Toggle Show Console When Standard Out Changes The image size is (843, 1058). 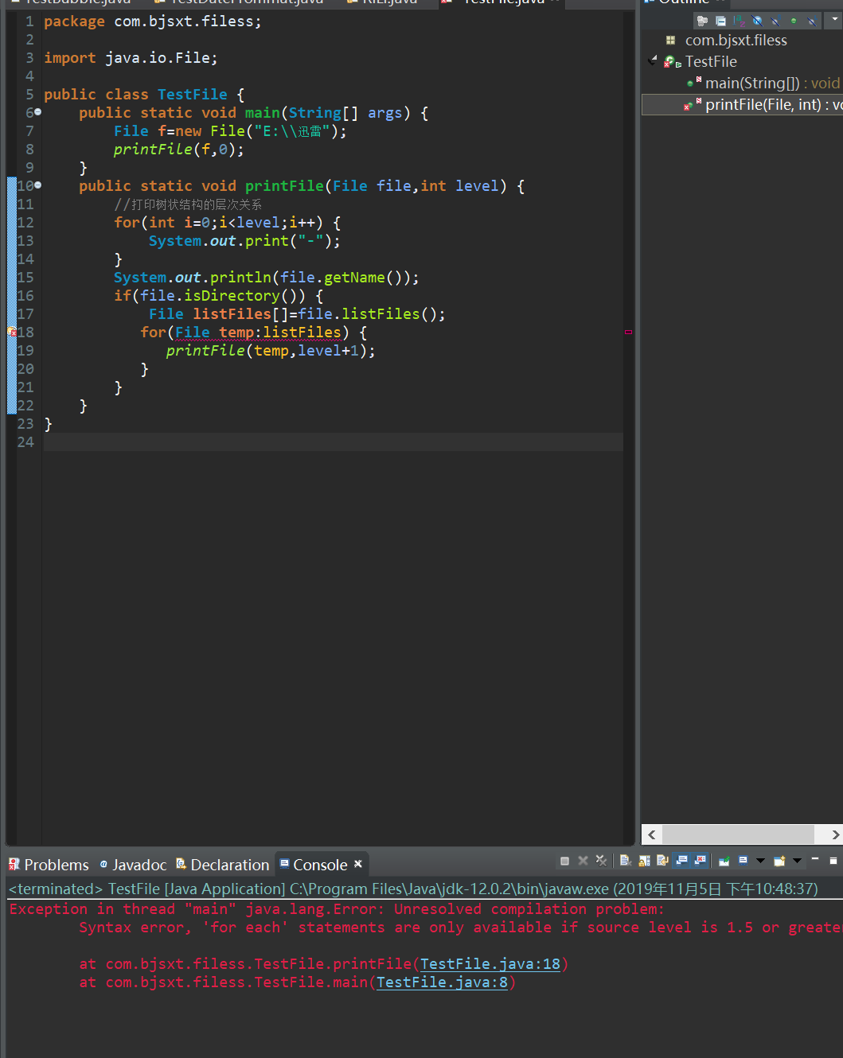point(681,861)
